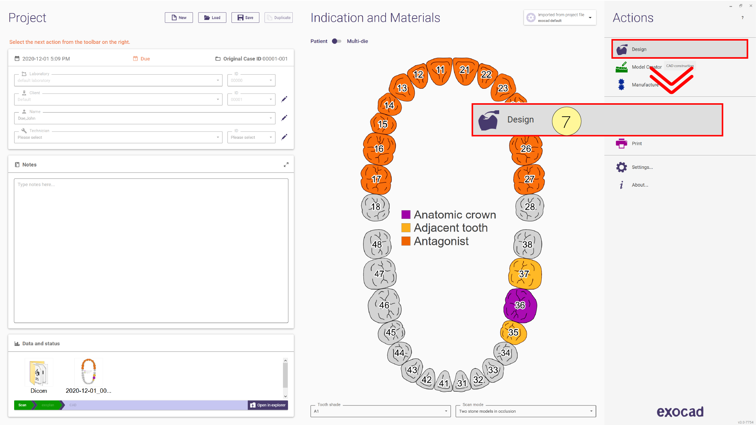Open the Client ID dropdown
756x425 pixels.
[251, 99]
